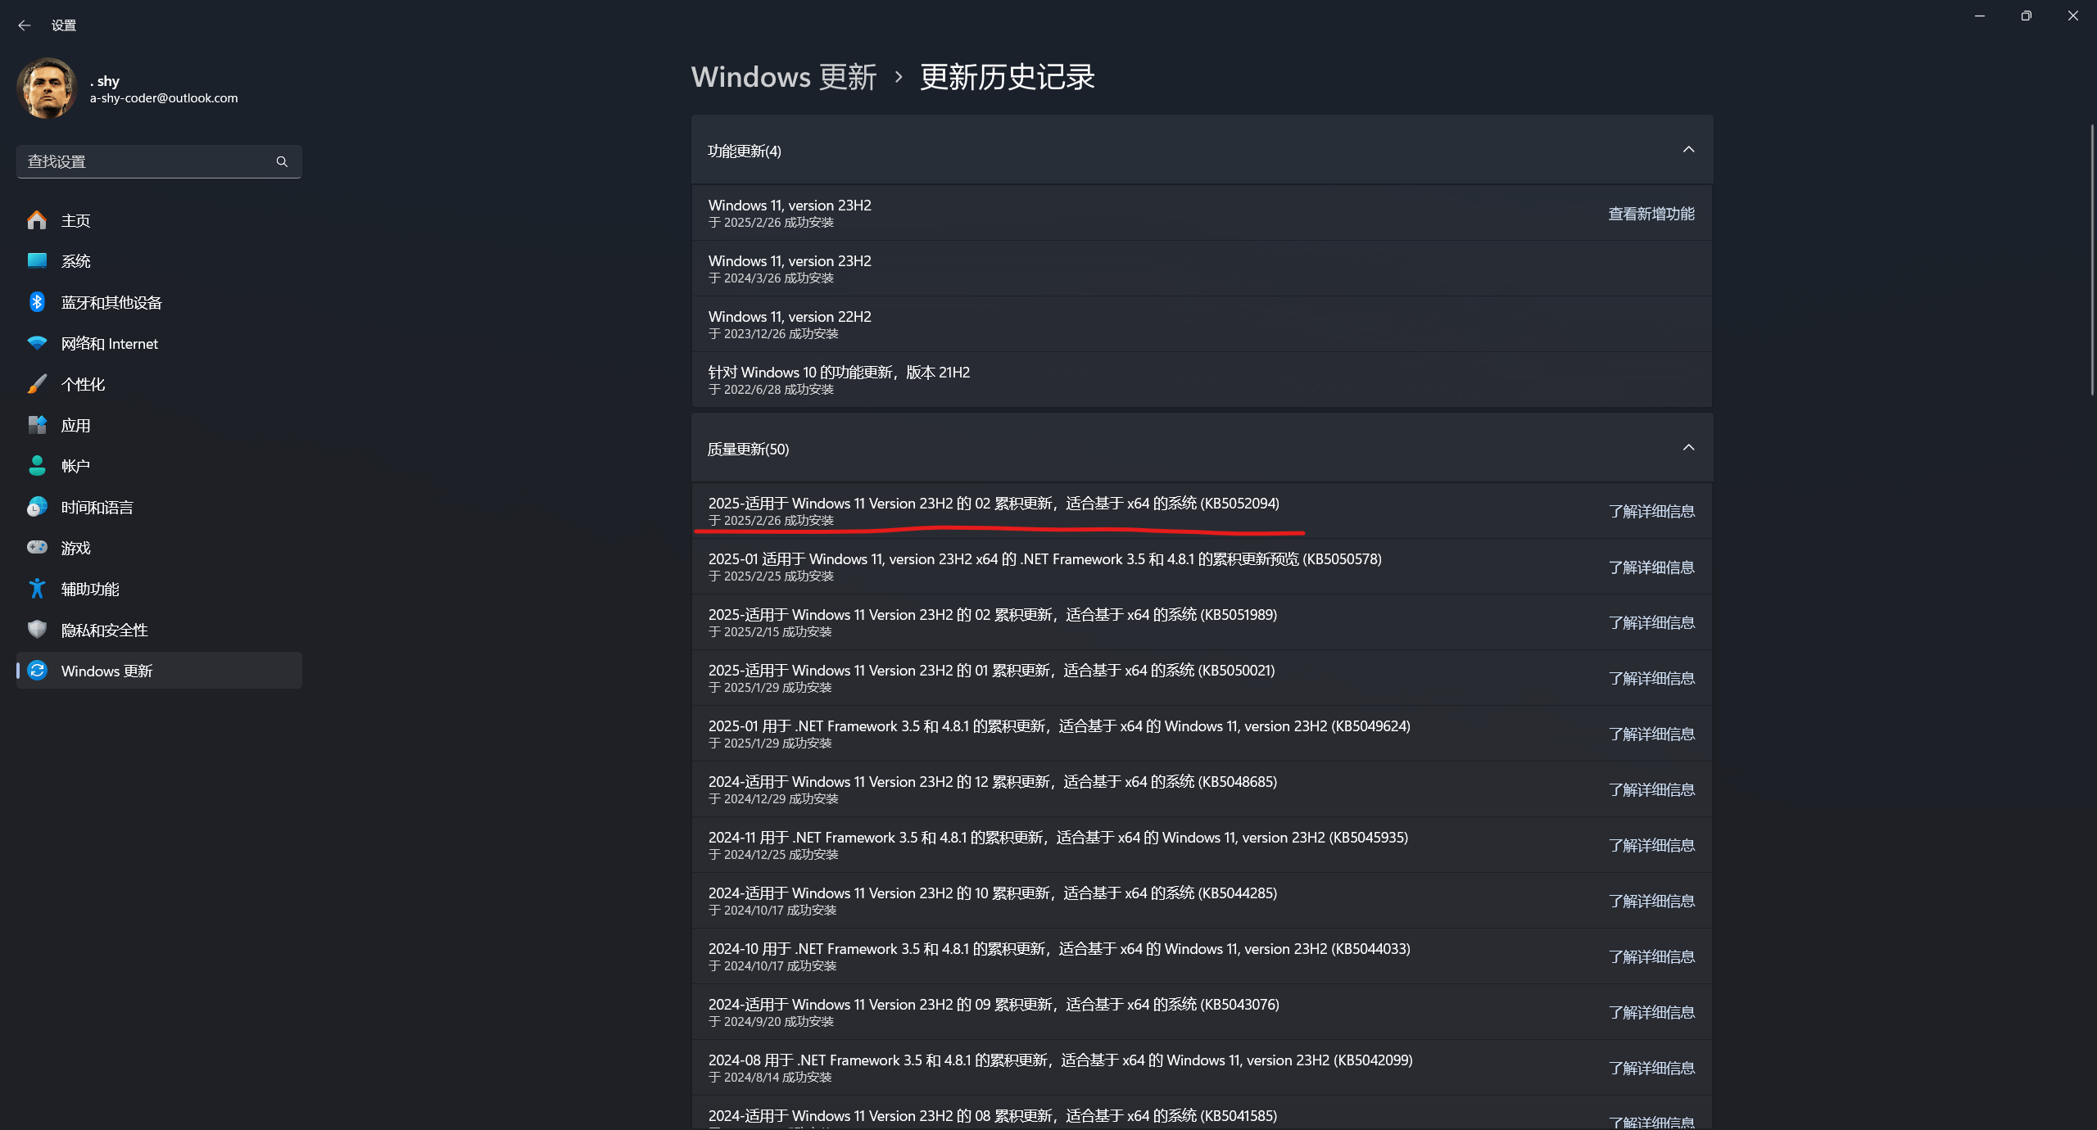Image resolution: width=2097 pixels, height=1130 pixels.
Task: Click Windows 更新 breadcrumb in header
Action: 783,77
